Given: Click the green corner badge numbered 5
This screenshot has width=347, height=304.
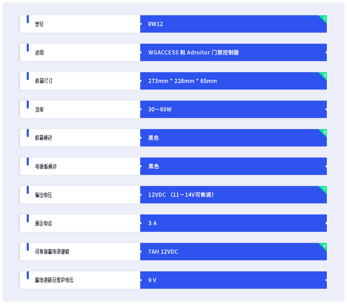Looking at the screenshot, I should tap(324, 132).
